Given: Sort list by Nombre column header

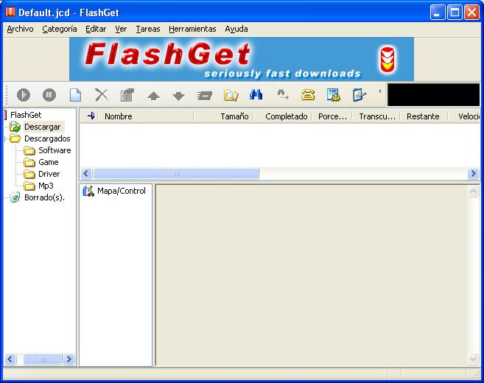Looking at the screenshot, I should (x=118, y=116).
